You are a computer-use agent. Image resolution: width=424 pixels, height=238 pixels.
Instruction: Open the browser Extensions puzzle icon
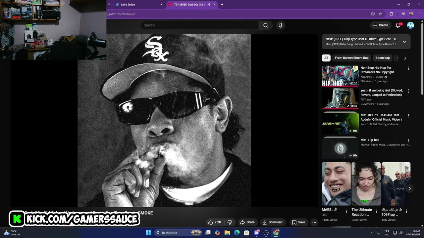click(392, 14)
